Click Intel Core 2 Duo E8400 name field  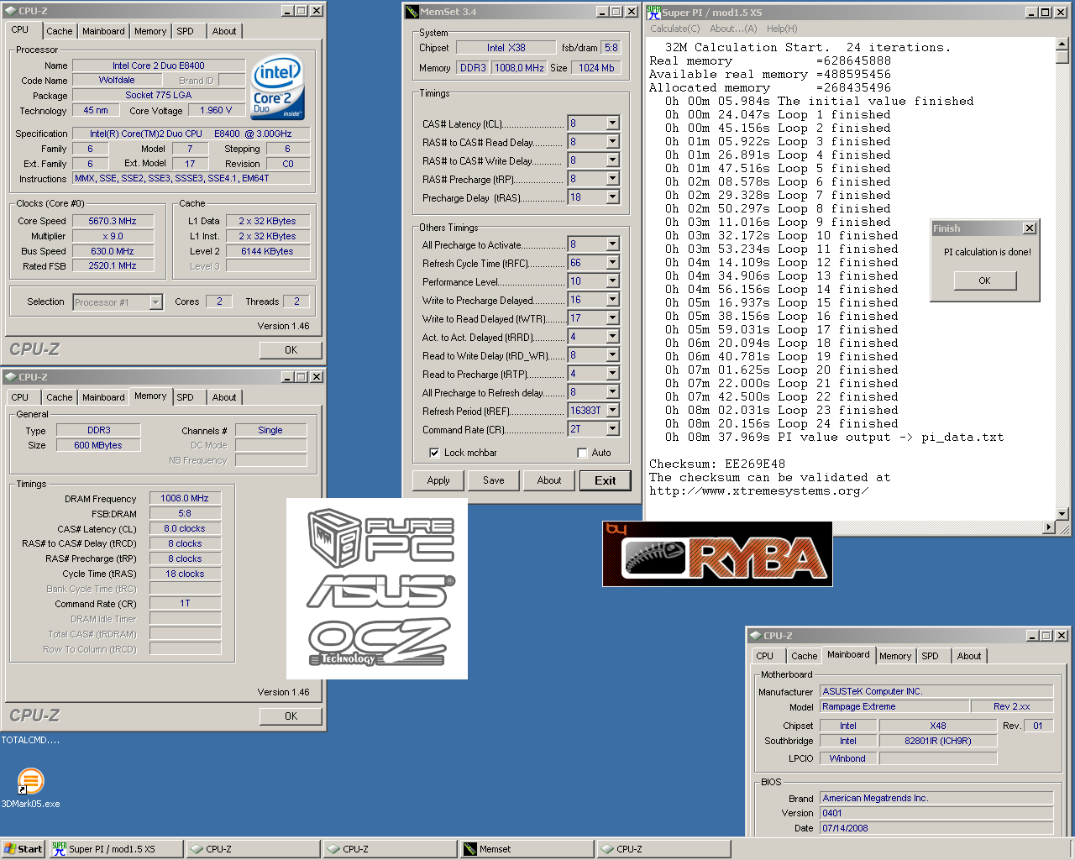(x=159, y=66)
